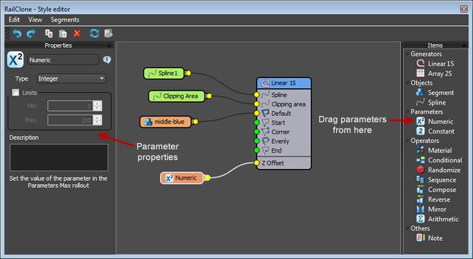
Task: Click the grayed export icon in toolbar
Action: pyautogui.click(x=108, y=33)
